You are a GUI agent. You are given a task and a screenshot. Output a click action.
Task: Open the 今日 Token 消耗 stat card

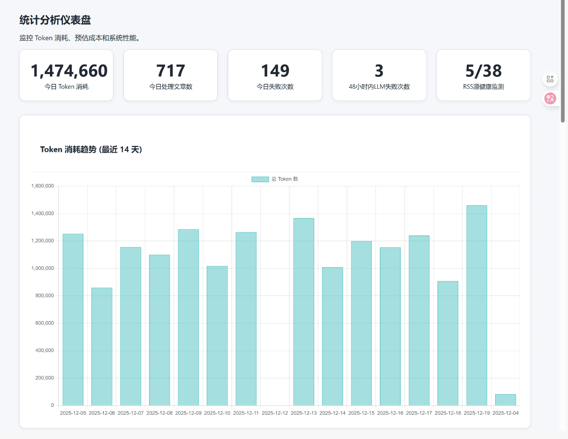coord(66,75)
